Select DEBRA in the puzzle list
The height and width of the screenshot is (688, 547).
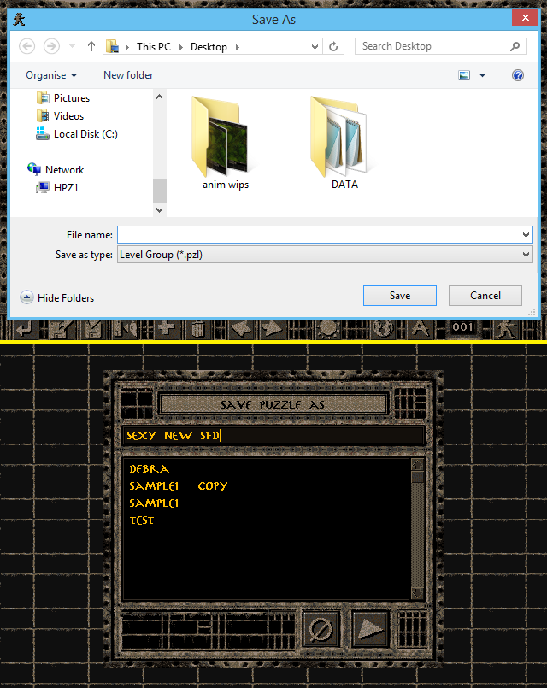coord(149,469)
